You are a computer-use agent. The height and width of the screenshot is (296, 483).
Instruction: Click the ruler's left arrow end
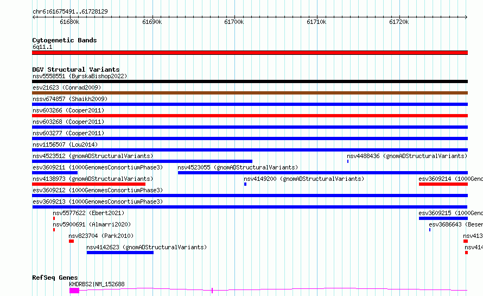pyautogui.click(x=34, y=17)
